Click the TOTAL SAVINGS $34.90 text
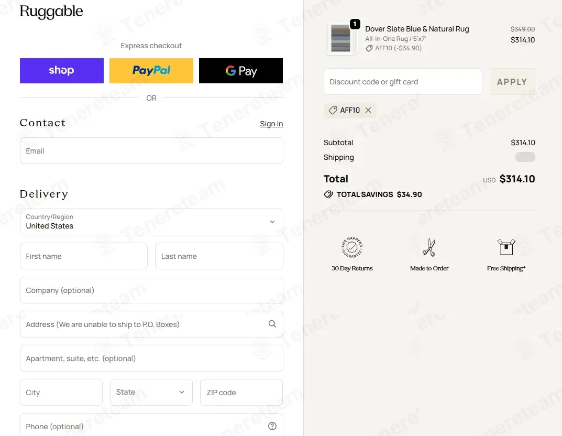562x436 pixels. [379, 194]
